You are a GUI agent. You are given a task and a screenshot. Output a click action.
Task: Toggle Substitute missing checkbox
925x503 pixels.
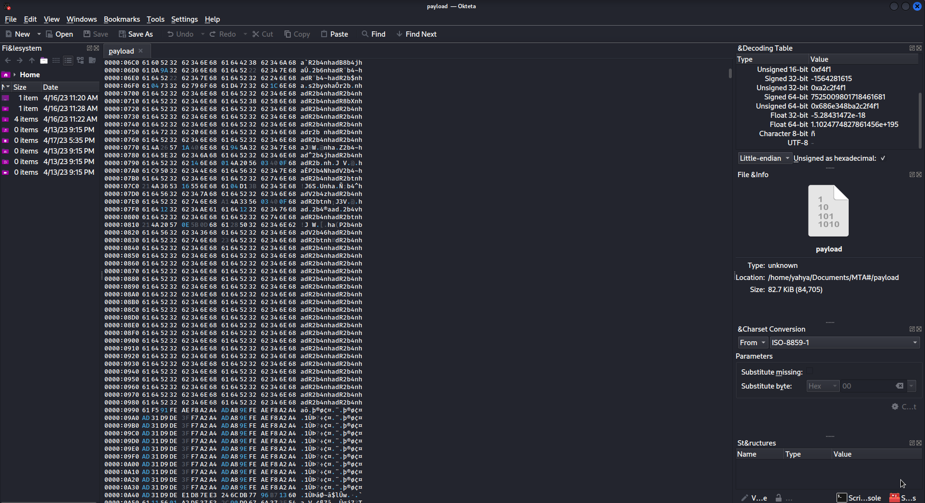tap(810, 372)
